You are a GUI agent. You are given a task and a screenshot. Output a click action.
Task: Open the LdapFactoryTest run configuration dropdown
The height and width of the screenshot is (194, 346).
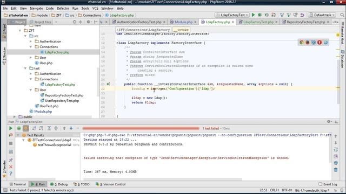pyautogui.click(x=232, y=15)
